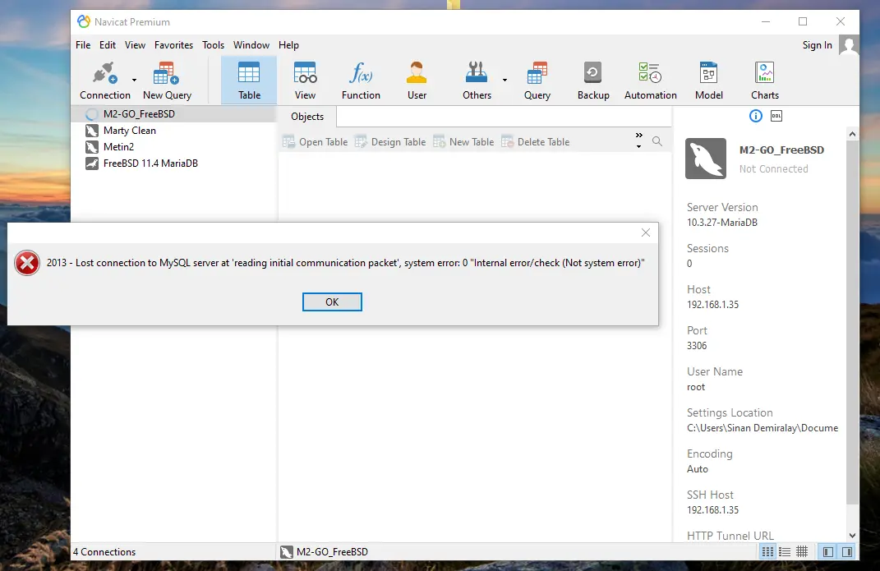Select the Table toolbar button
Image resolution: width=880 pixels, height=571 pixels.
tap(249, 81)
